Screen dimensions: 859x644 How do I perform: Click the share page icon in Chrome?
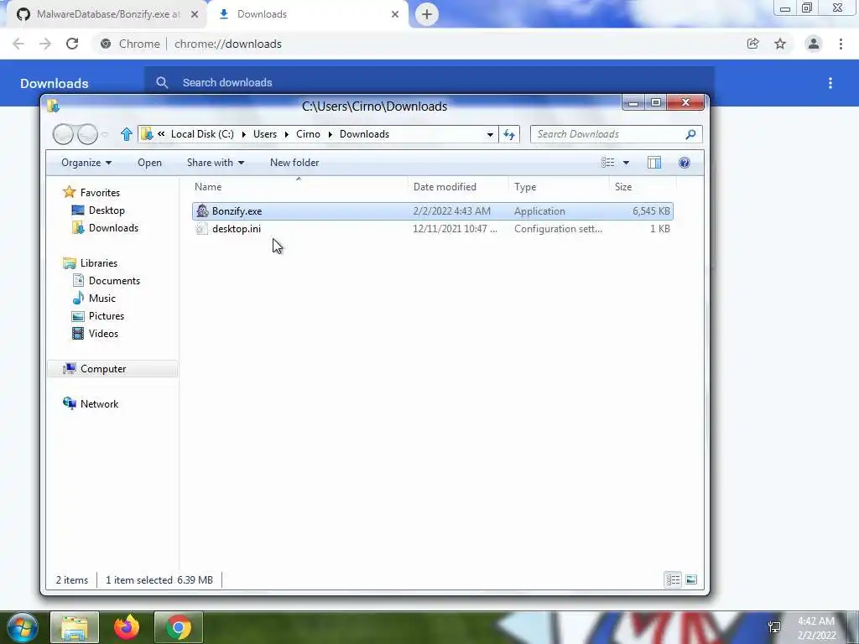(x=752, y=44)
